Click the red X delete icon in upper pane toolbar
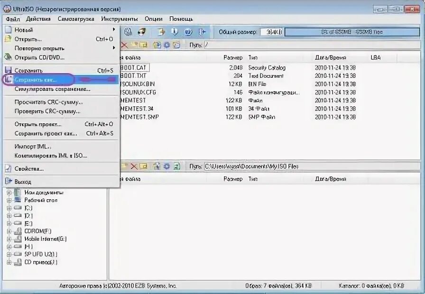425x294 pixels. click(x=125, y=45)
